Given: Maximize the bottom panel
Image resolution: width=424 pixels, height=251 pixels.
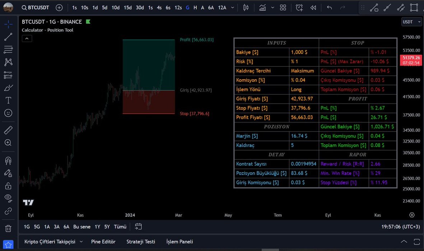Looking at the screenshot, I should (x=417, y=242).
